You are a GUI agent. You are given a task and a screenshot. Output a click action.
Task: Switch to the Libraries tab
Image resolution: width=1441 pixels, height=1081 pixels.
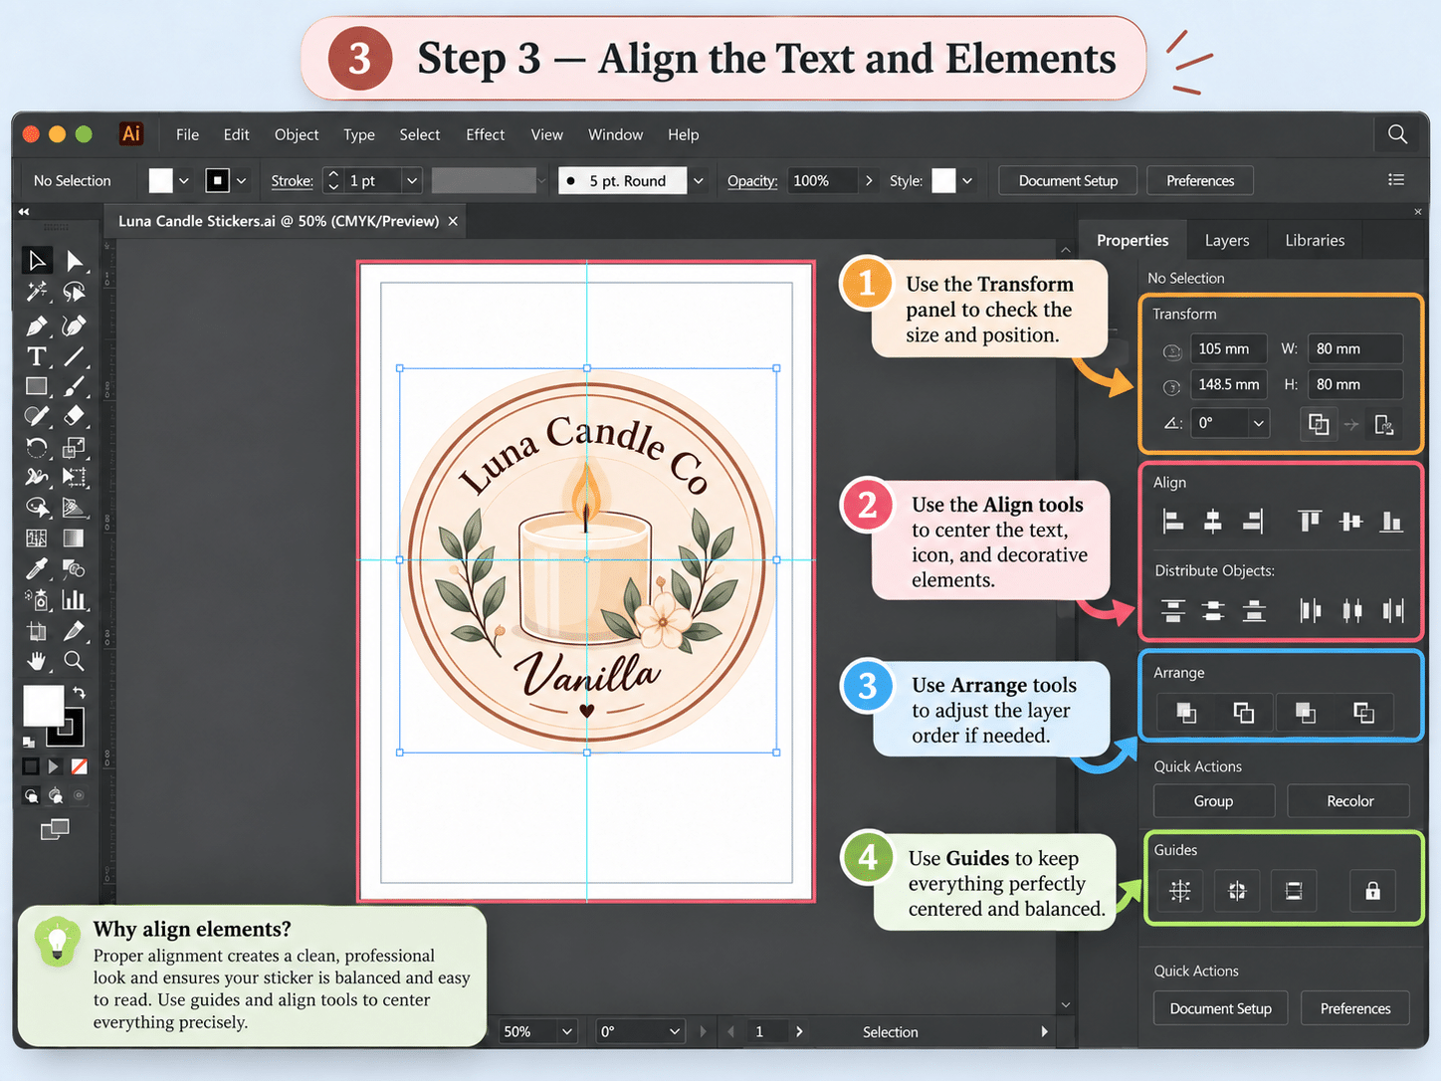click(1315, 240)
